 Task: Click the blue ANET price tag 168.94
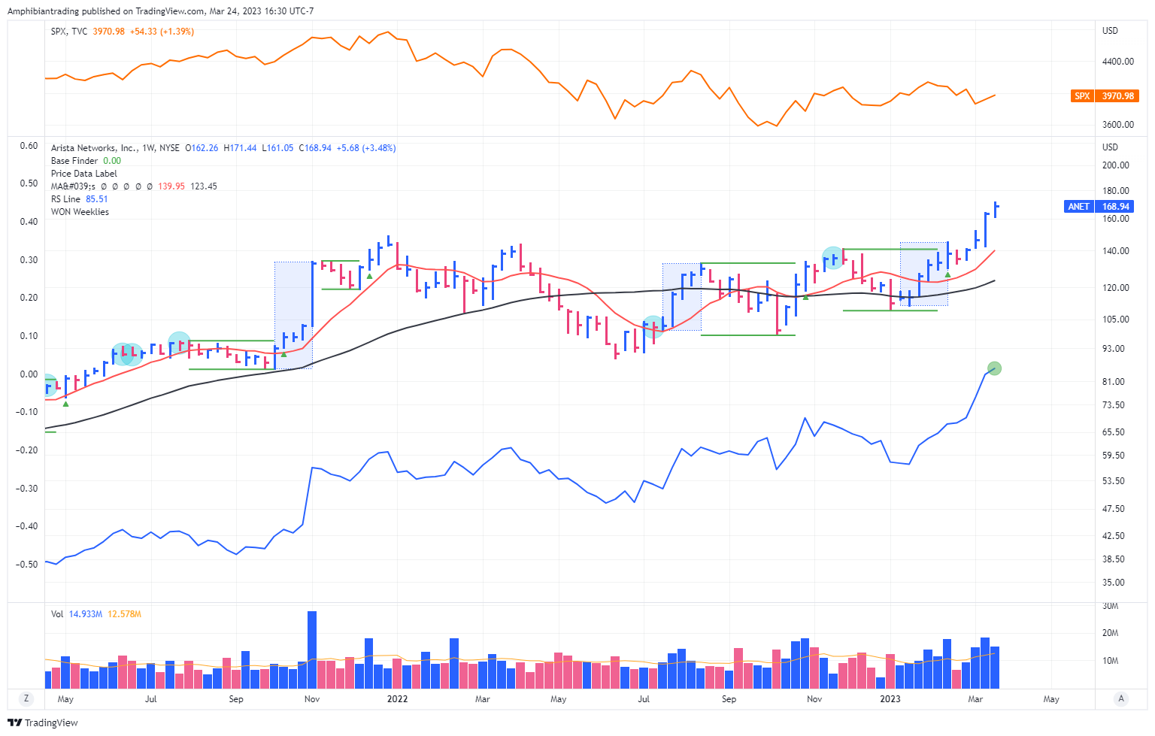click(1099, 206)
